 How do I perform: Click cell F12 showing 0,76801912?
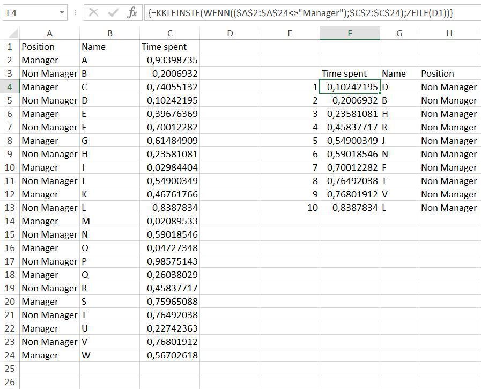pyautogui.click(x=350, y=194)
